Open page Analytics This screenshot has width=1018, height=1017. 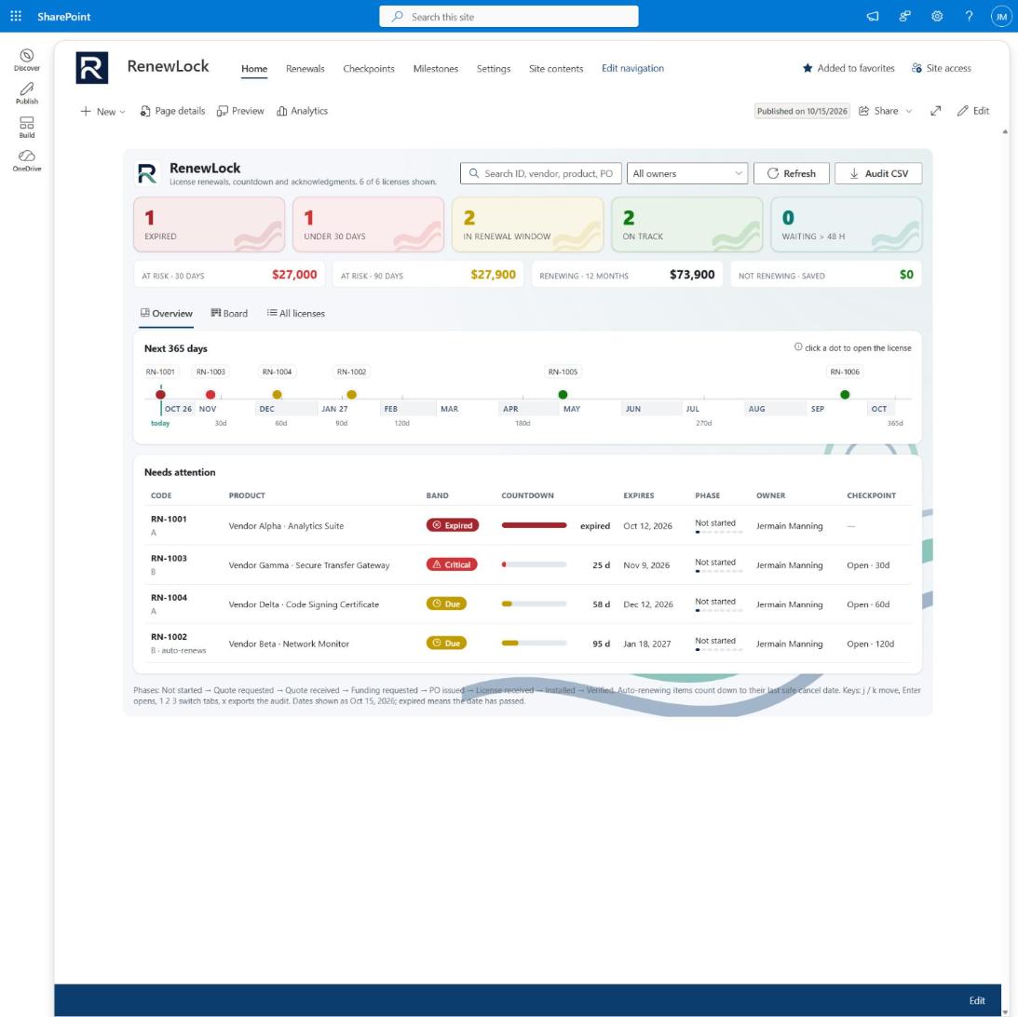coord(302,111)
